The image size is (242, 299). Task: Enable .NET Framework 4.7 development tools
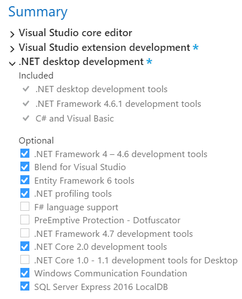coord(25,233)
